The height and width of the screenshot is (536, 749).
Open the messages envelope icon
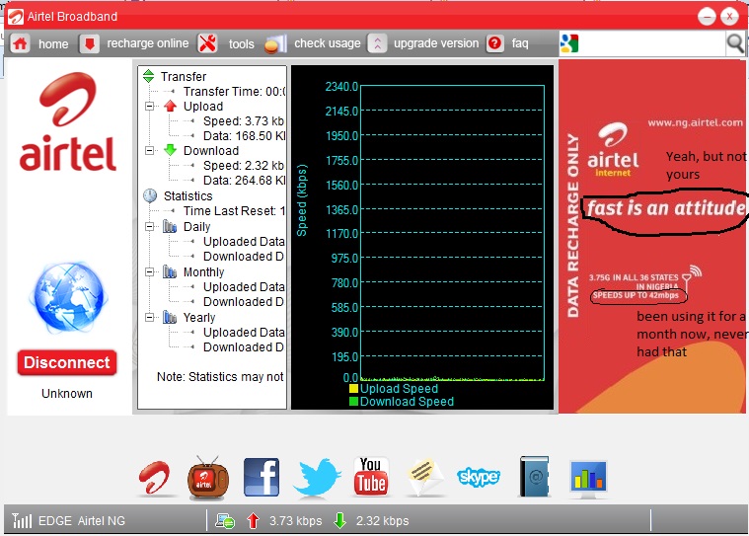[x=424, y=478]
